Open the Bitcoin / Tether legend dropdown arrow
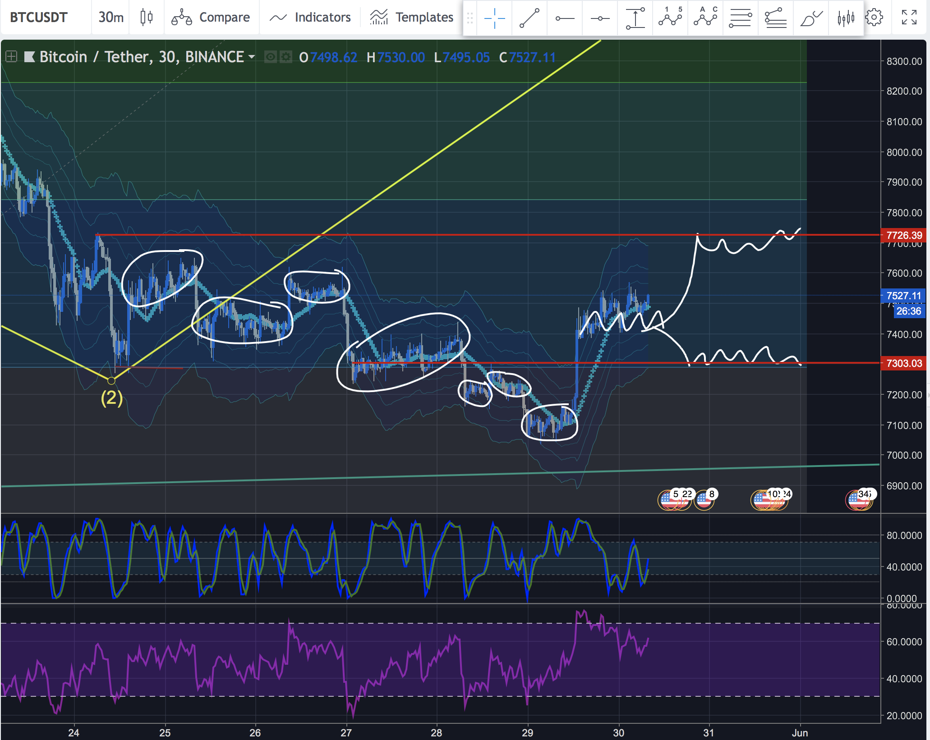This screenshot has height=740, width=930. click(x=252, y=57)
